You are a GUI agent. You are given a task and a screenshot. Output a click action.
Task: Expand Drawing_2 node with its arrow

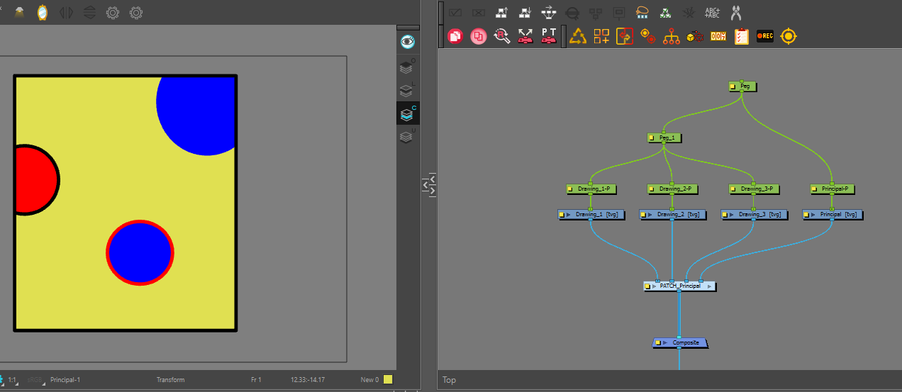tap(650, 214)
